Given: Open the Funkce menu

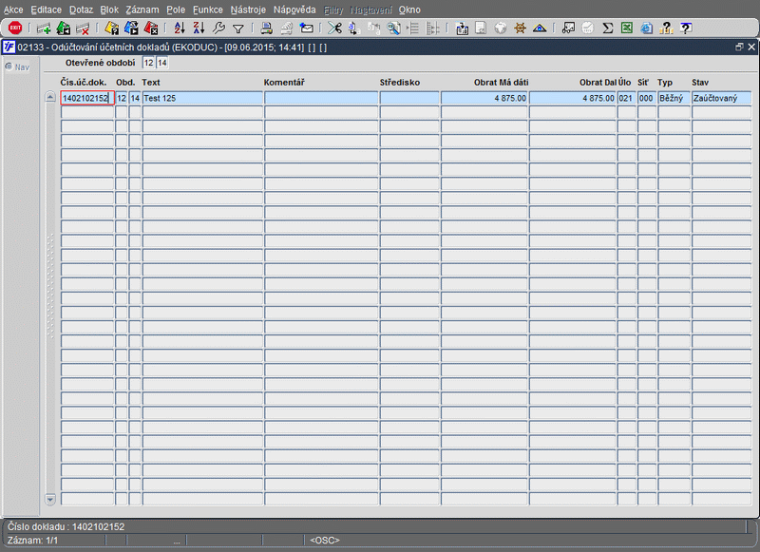Looking at the screenshot, I should [x=207, y=10].
